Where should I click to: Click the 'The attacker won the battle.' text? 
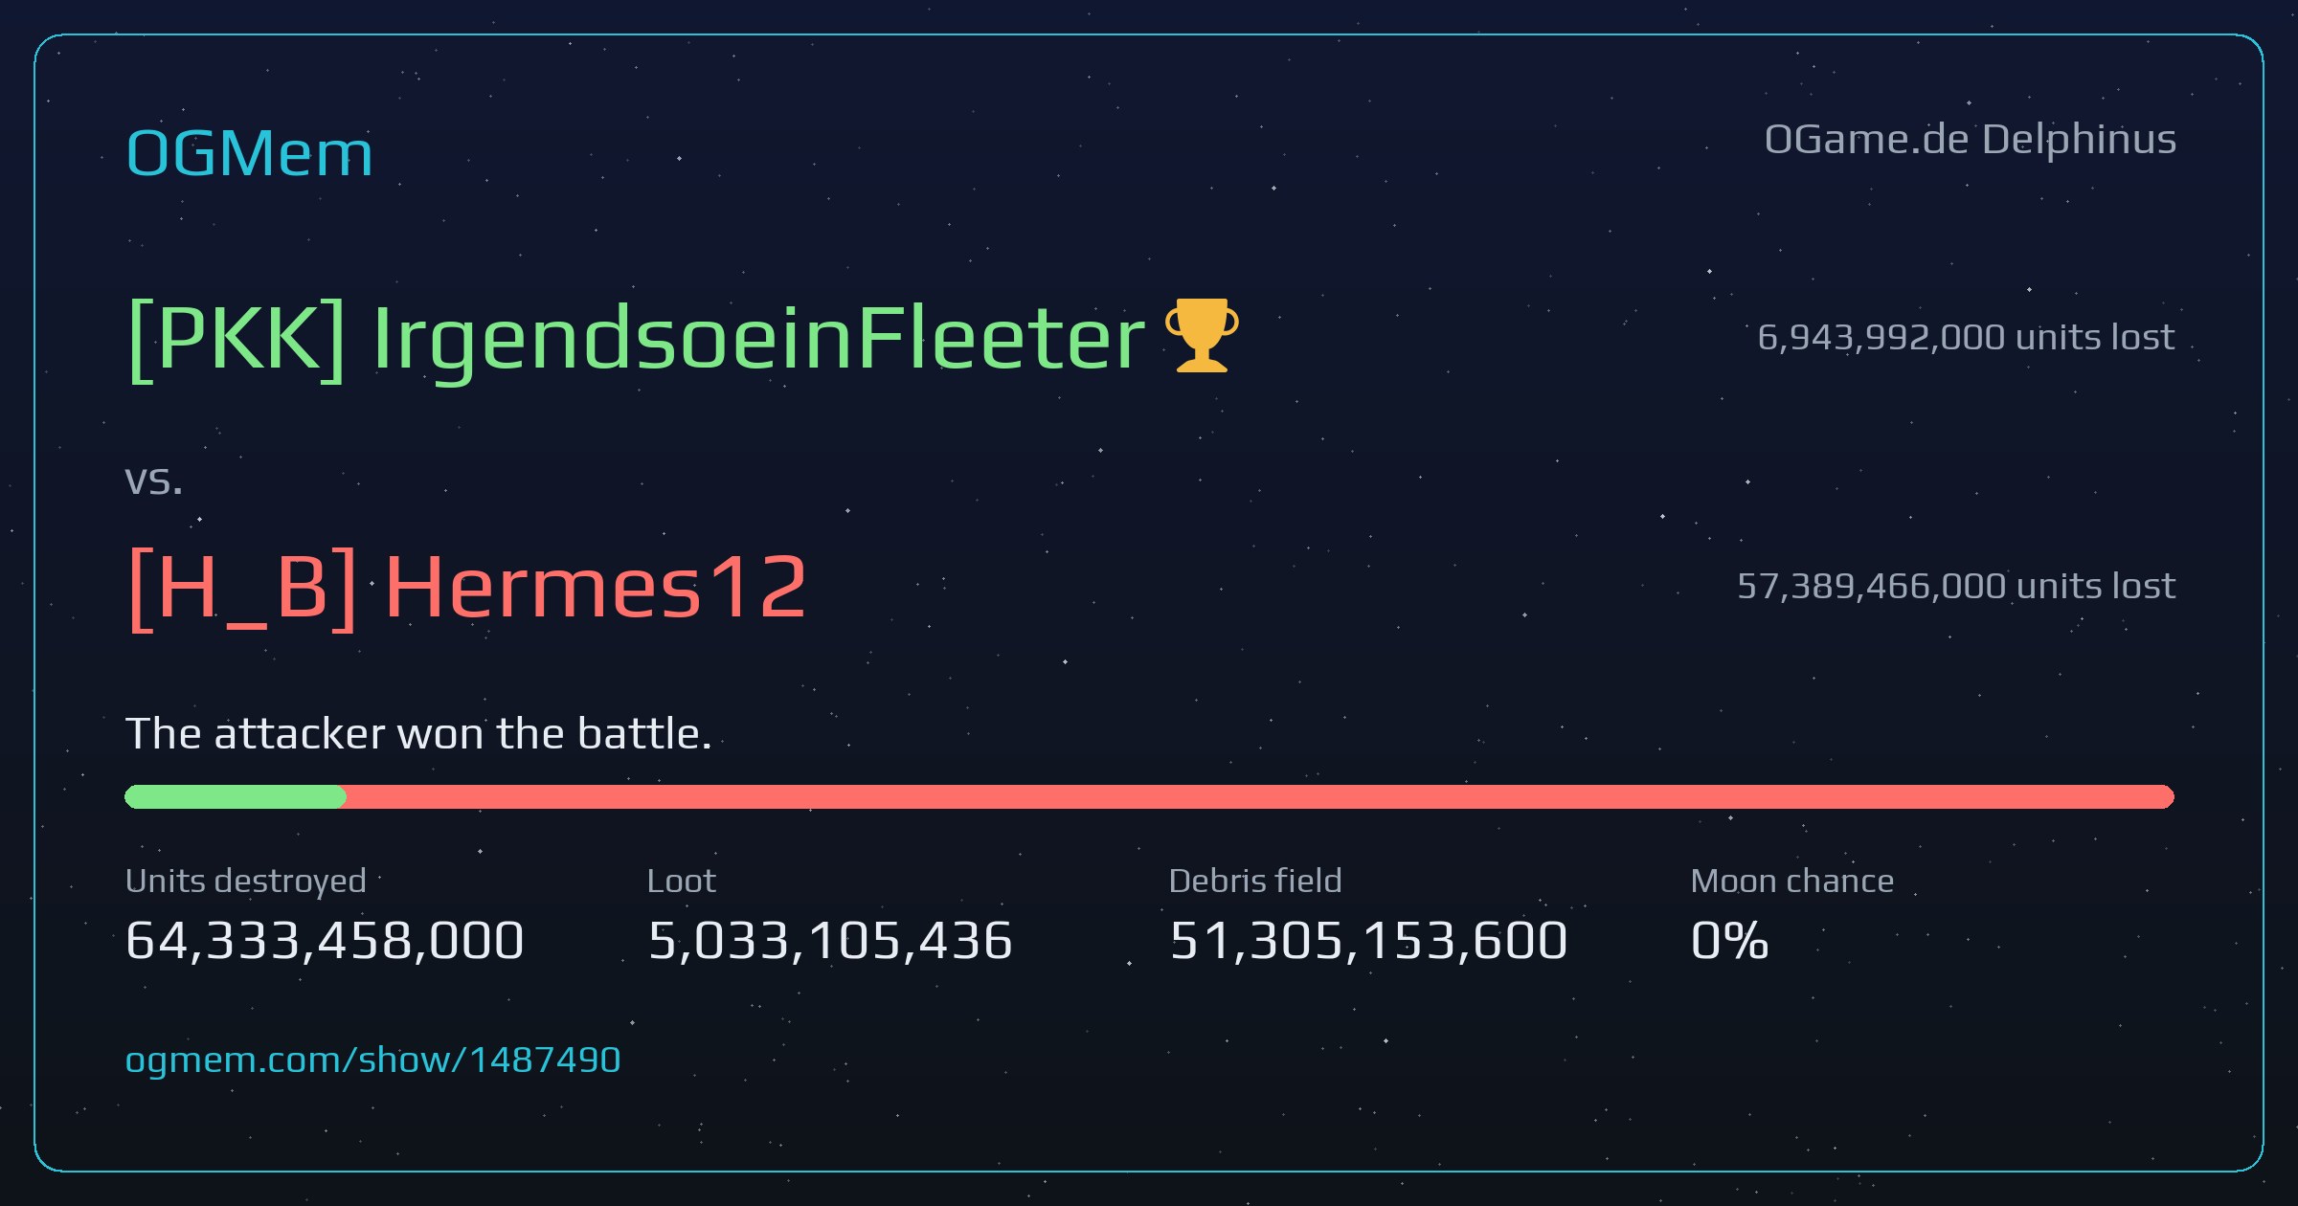(418, 734)
